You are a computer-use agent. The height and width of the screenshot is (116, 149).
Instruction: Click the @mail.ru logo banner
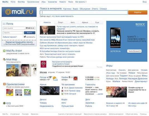pyautogui.click(x=19, y=12)
